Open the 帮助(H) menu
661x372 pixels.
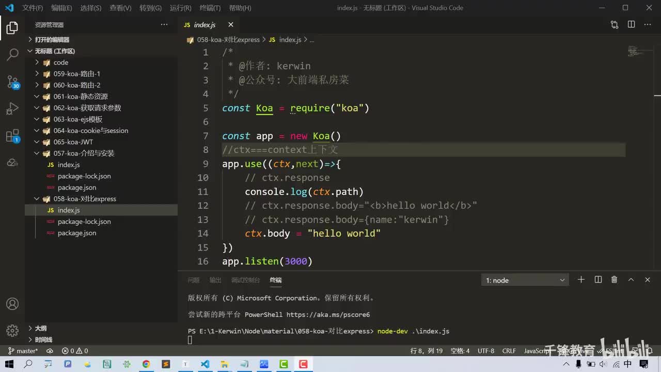240,8
